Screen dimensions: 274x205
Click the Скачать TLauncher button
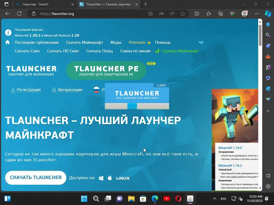(x=36, y=178)
